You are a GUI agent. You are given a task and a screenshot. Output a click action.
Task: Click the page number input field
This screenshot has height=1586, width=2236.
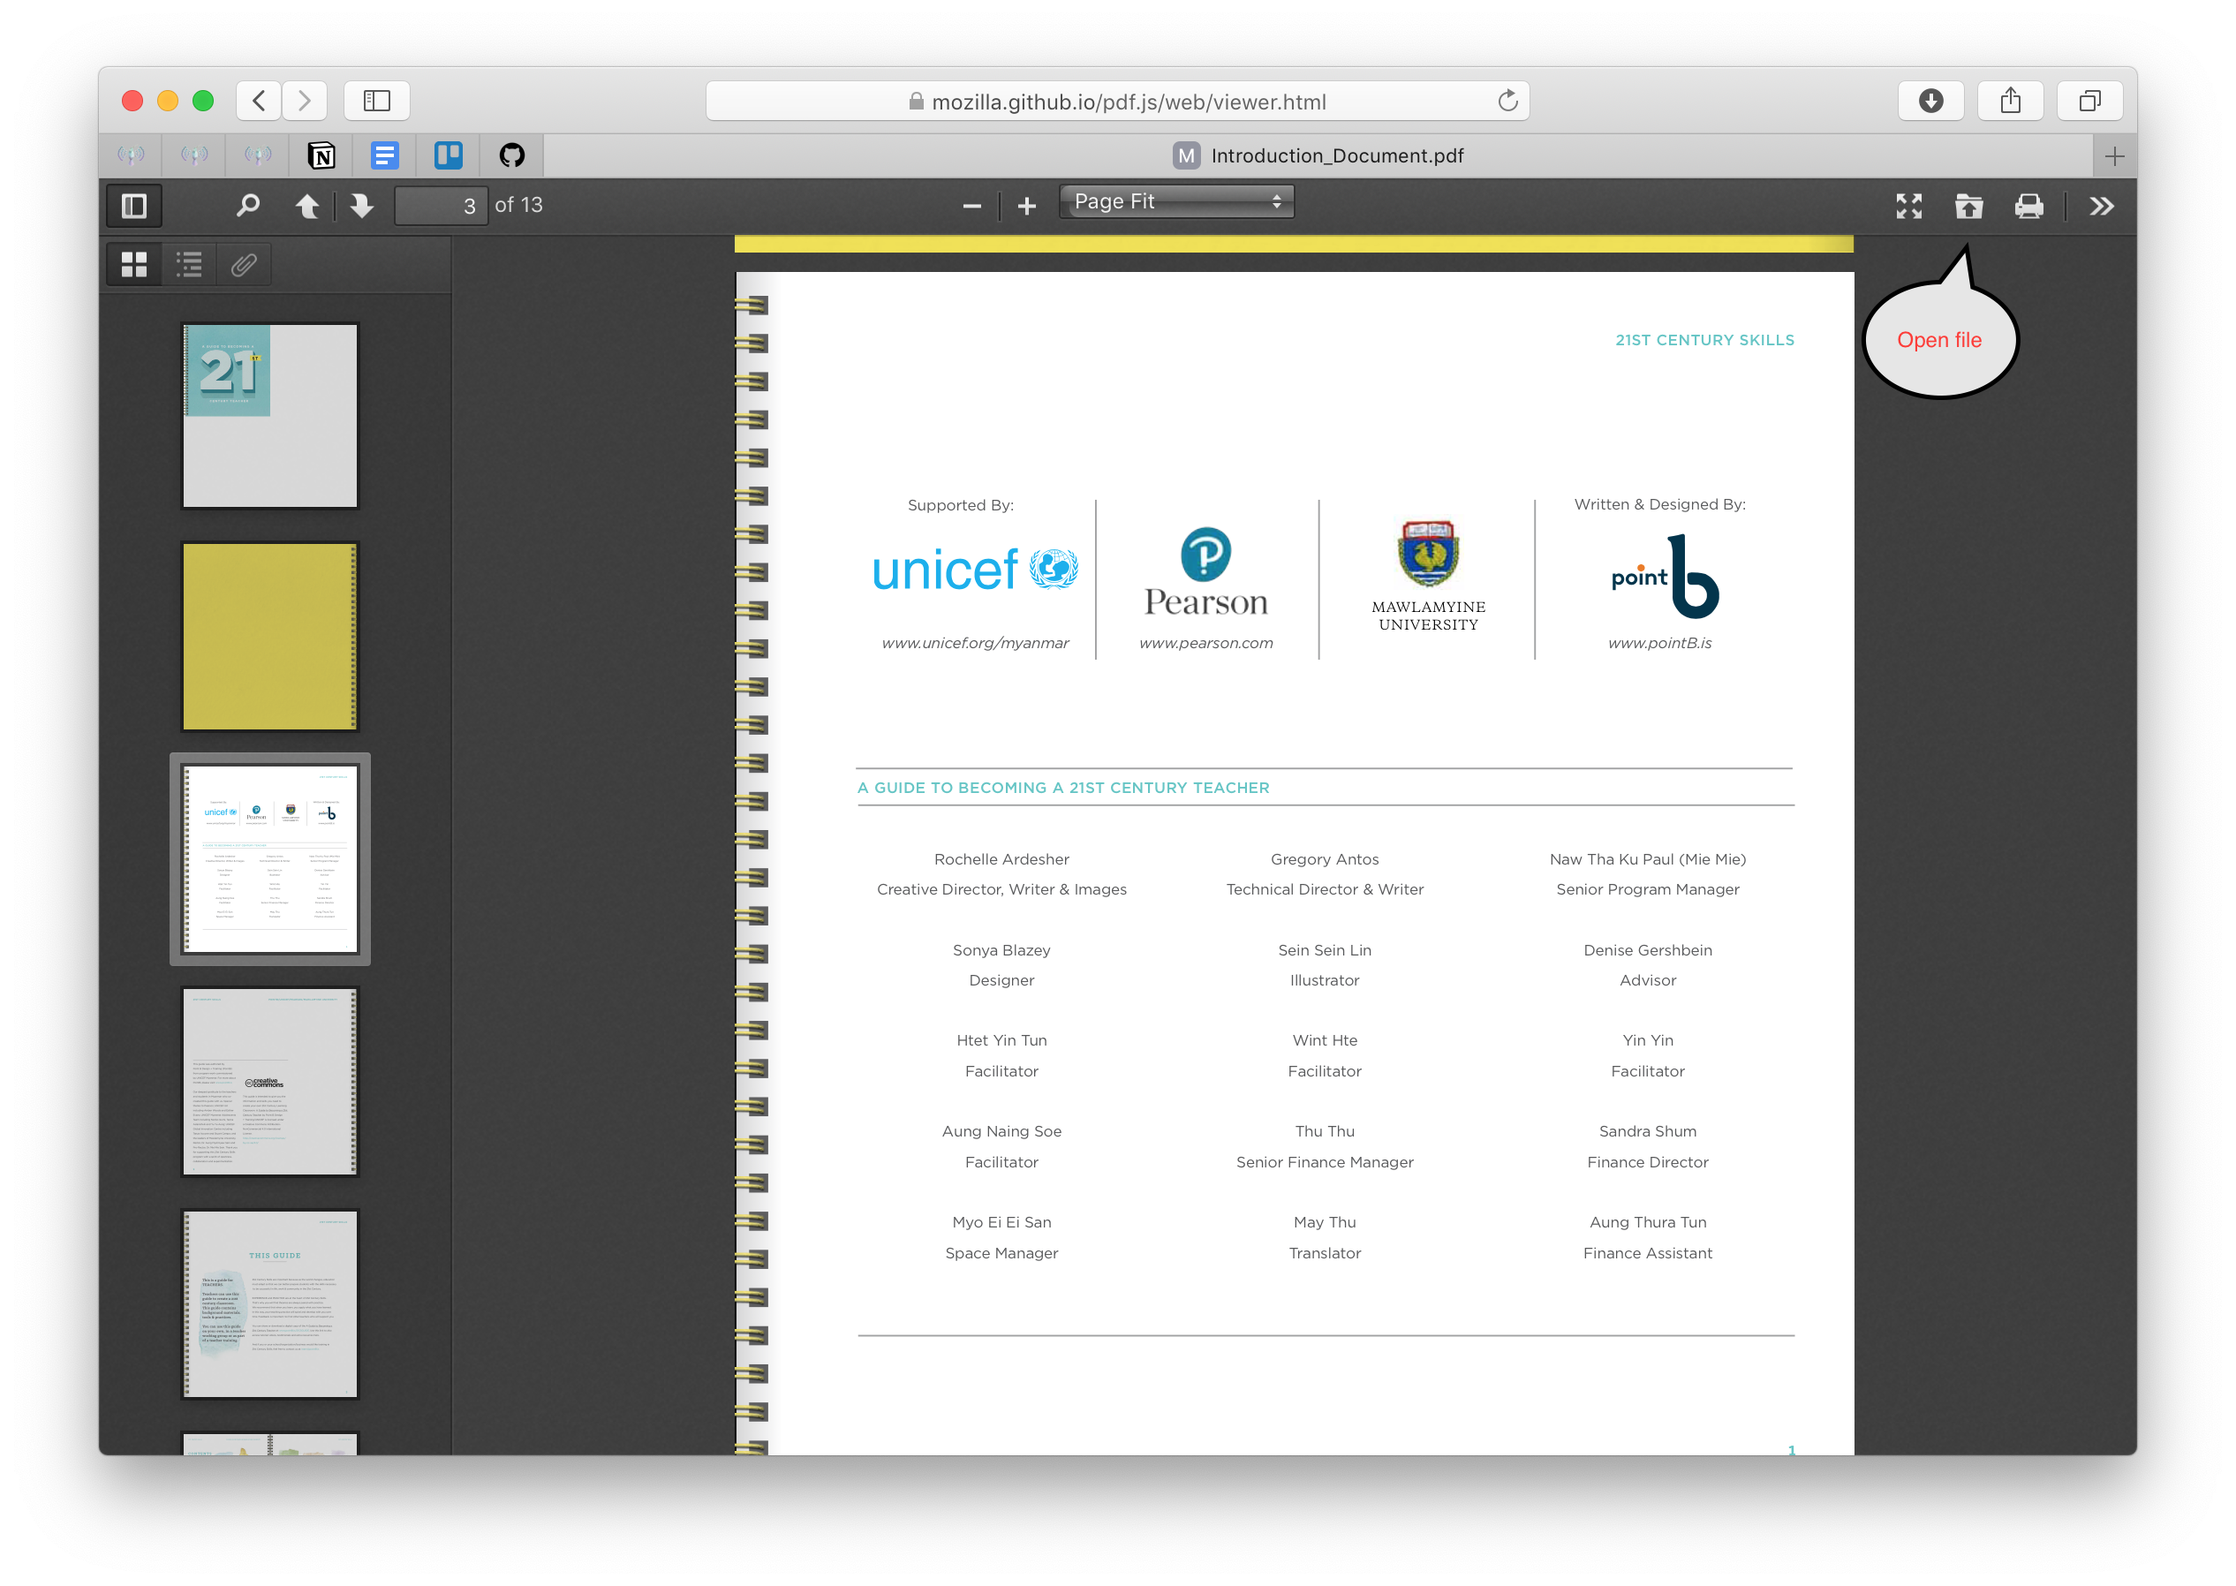click(442, 205)
